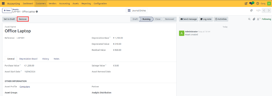The width and height of the screenshot is (272, 96).
Task: Switch to the History tab
Action: pos(45,59)
